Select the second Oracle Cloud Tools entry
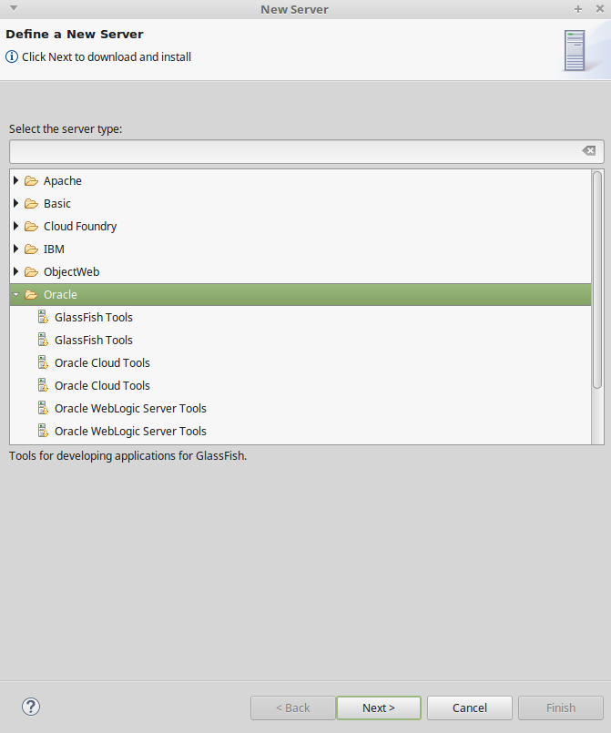611x733 pixels. 102,386
